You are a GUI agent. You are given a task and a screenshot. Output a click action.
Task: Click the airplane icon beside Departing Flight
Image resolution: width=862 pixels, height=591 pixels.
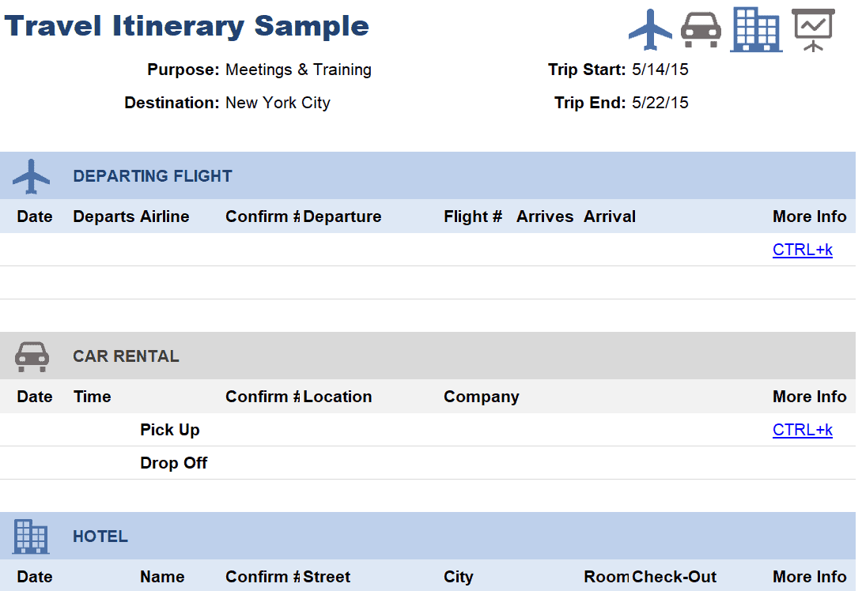point(32,176)
